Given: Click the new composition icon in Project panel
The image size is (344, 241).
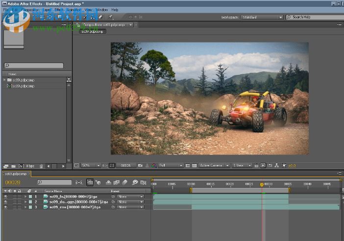Looking at the screenshot, I should tap(20, 166).
